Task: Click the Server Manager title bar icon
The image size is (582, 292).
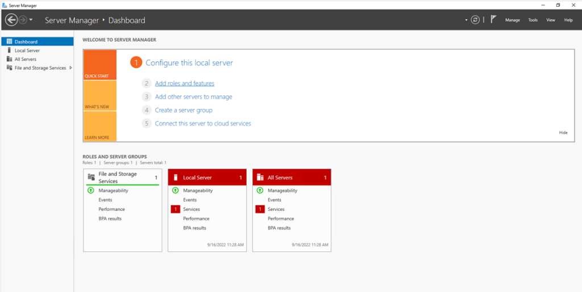Action: tap(5, 5)
